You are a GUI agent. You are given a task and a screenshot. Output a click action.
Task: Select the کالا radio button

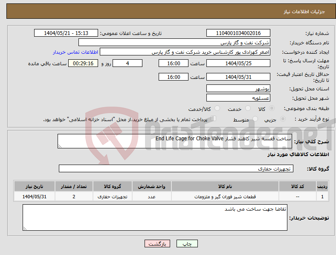(x=272, y=108)
